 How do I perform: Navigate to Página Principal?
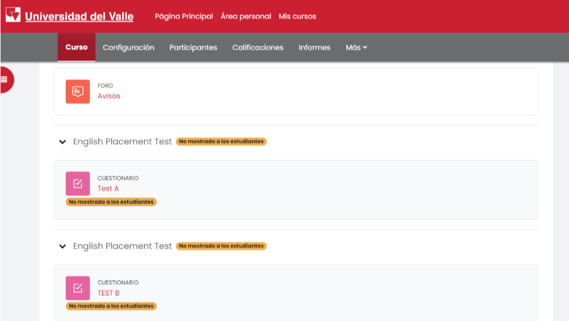click(x=184, y=16)
